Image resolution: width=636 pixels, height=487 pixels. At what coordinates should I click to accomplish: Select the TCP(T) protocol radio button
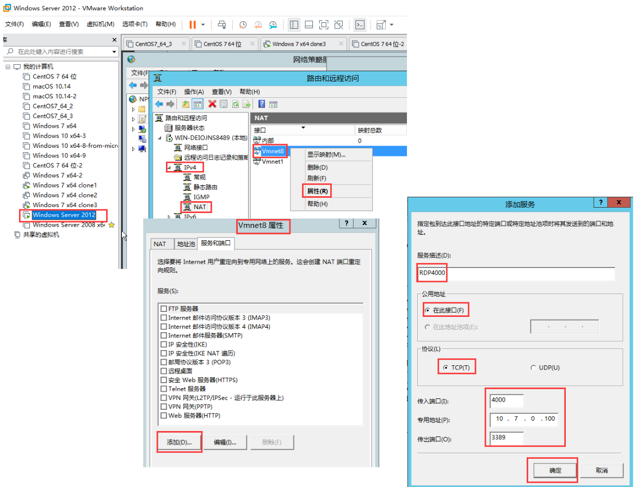(446, 367)
